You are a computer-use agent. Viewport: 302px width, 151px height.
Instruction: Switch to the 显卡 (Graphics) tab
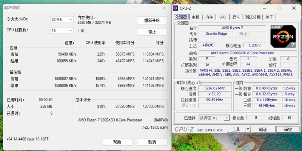pyautogui.click(x=236, y=17)
